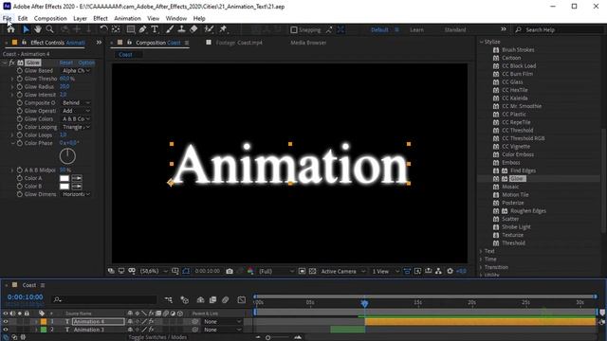Expand the Text effects category
The height and width of the screenshot is (341, 607).
pos(481,251)
